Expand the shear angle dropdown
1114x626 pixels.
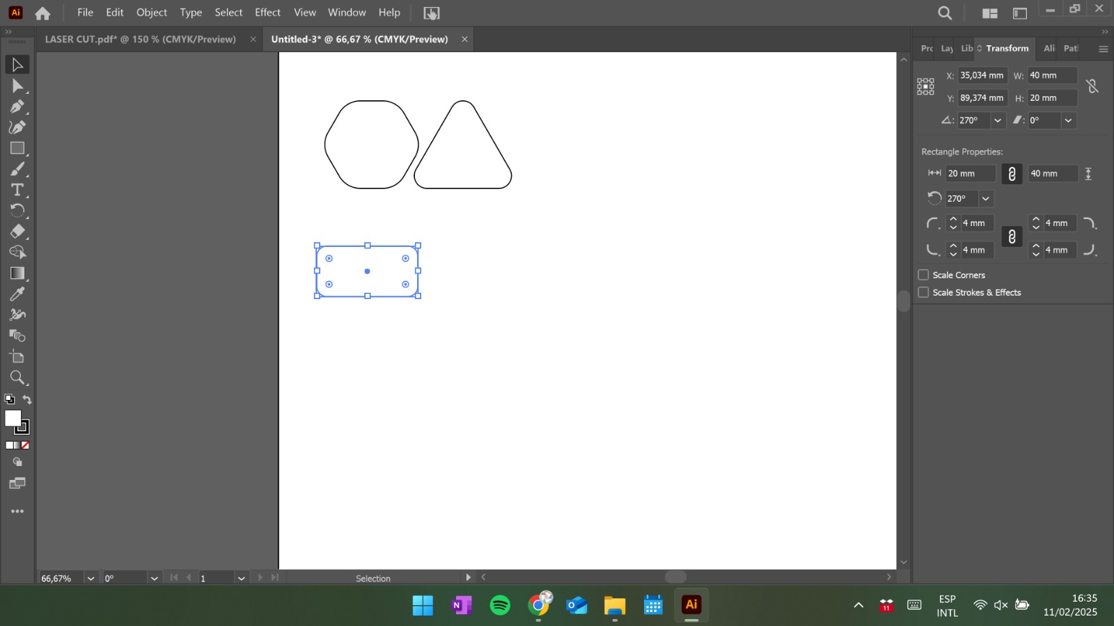[x=1069, y=120]
